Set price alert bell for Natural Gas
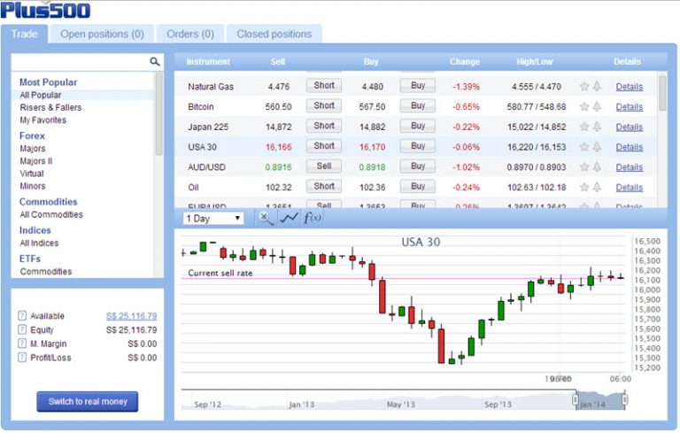This screenshot has width=680, height=433. (597, 87)
